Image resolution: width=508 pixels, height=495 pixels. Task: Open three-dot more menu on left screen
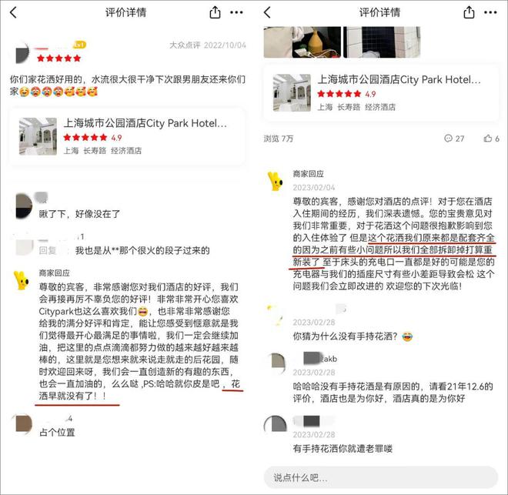pos(236,12)
